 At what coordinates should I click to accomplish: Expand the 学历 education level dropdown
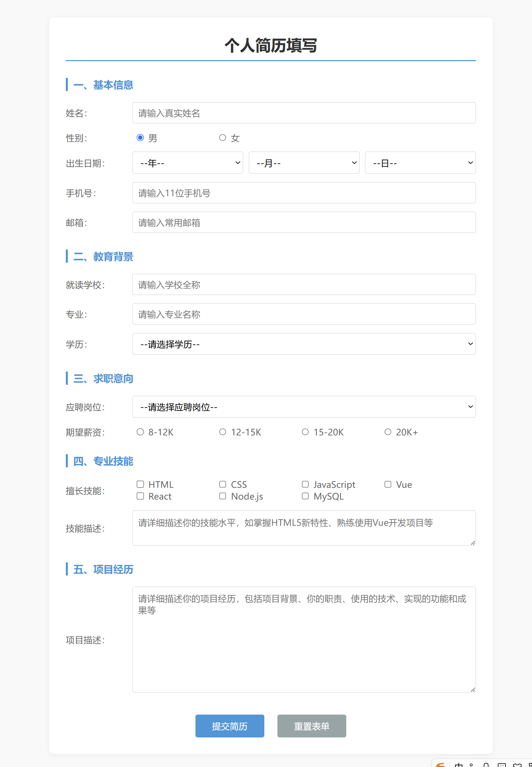pos(304,344)
